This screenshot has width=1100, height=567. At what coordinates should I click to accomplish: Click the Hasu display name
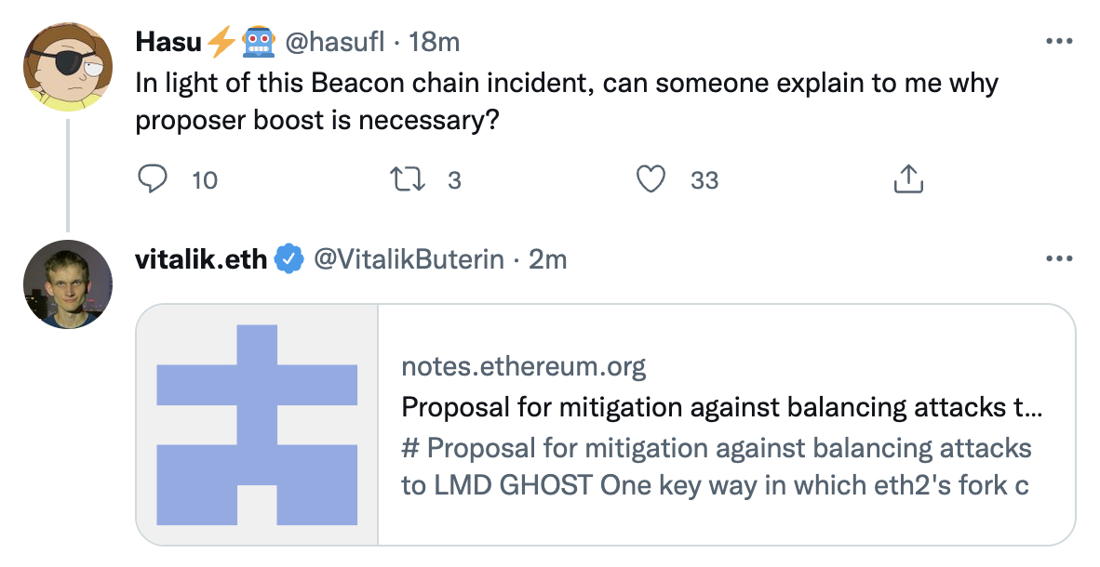click(x=168, y=42)
